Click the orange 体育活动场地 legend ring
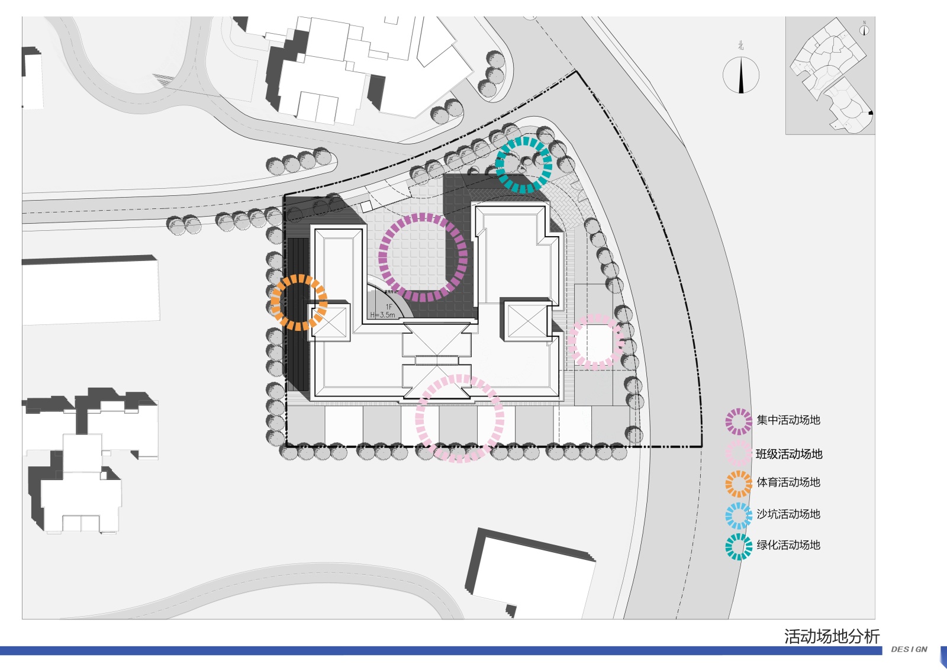Image resolution: width=947 pixels, height=670 pixels. [x=739, y=484]
